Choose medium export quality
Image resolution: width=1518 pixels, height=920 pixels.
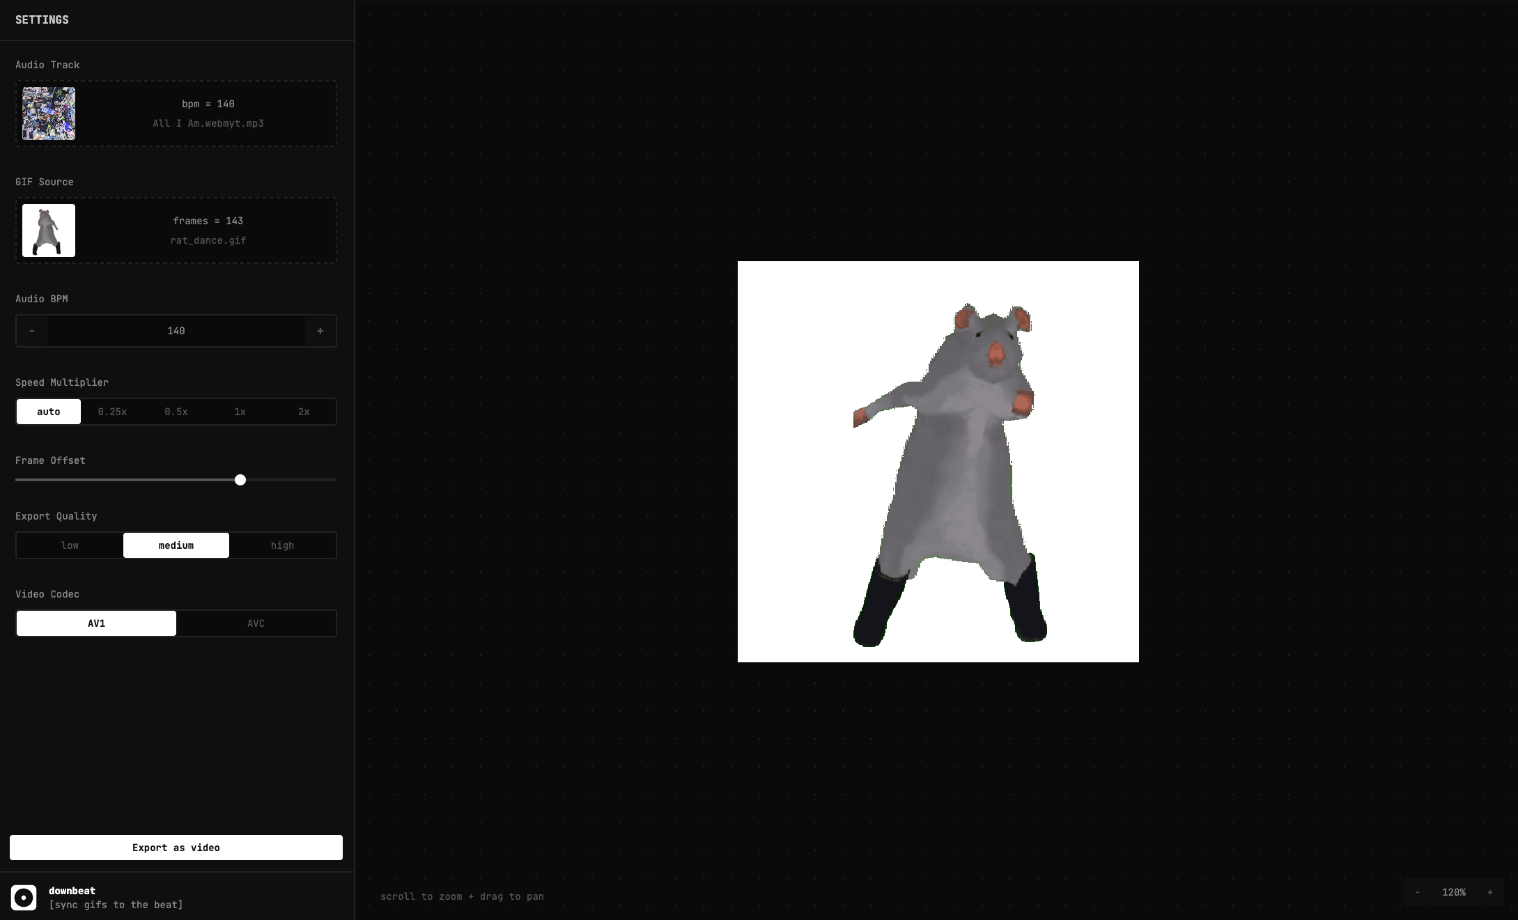click(176, 545)
